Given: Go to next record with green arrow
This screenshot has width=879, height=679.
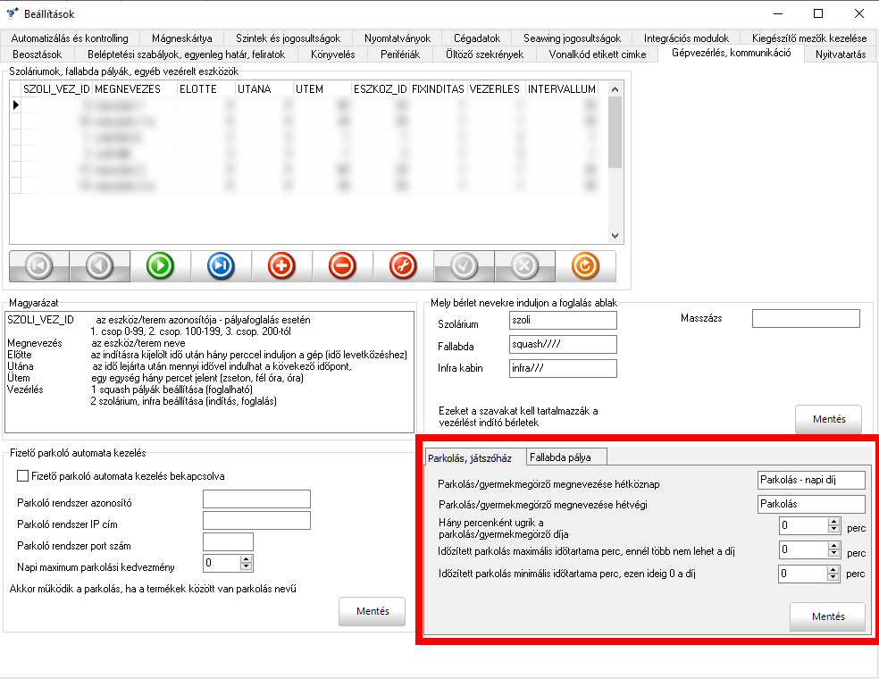Looking at the screenshot, I should point(160,265).
